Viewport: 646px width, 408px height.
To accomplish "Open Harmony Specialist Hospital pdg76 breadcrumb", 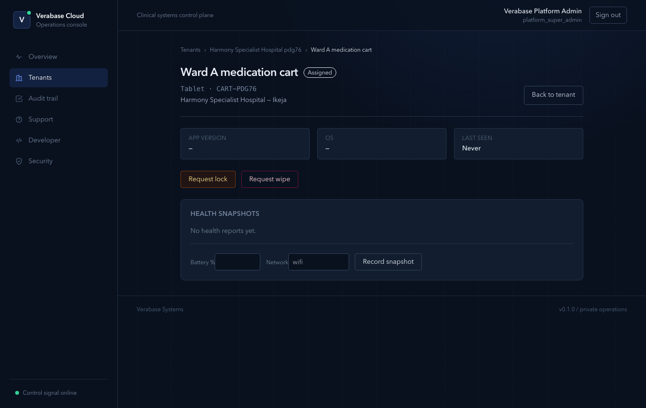I will coord(256,50).
